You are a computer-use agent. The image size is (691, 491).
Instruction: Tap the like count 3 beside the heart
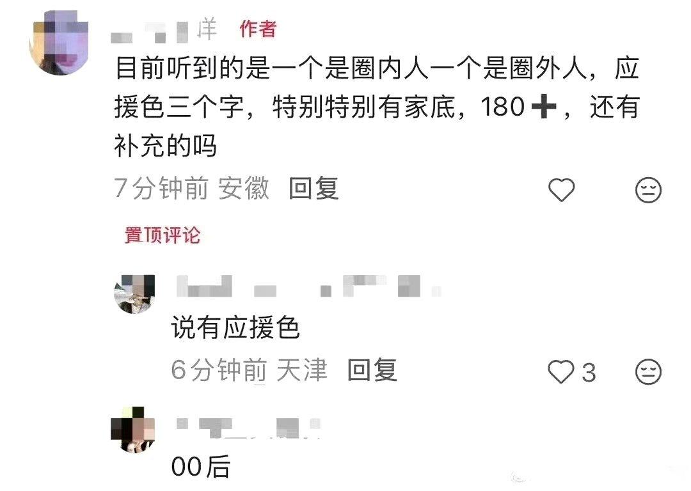coord(589,373)
